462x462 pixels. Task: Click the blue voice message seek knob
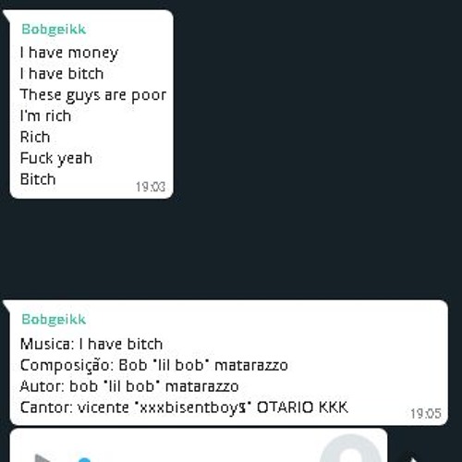tap(84, 459)
